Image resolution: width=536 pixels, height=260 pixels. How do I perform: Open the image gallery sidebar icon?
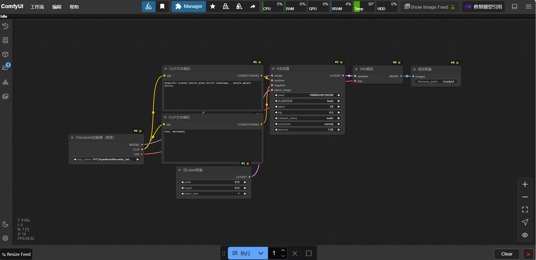tap(5, 96)
